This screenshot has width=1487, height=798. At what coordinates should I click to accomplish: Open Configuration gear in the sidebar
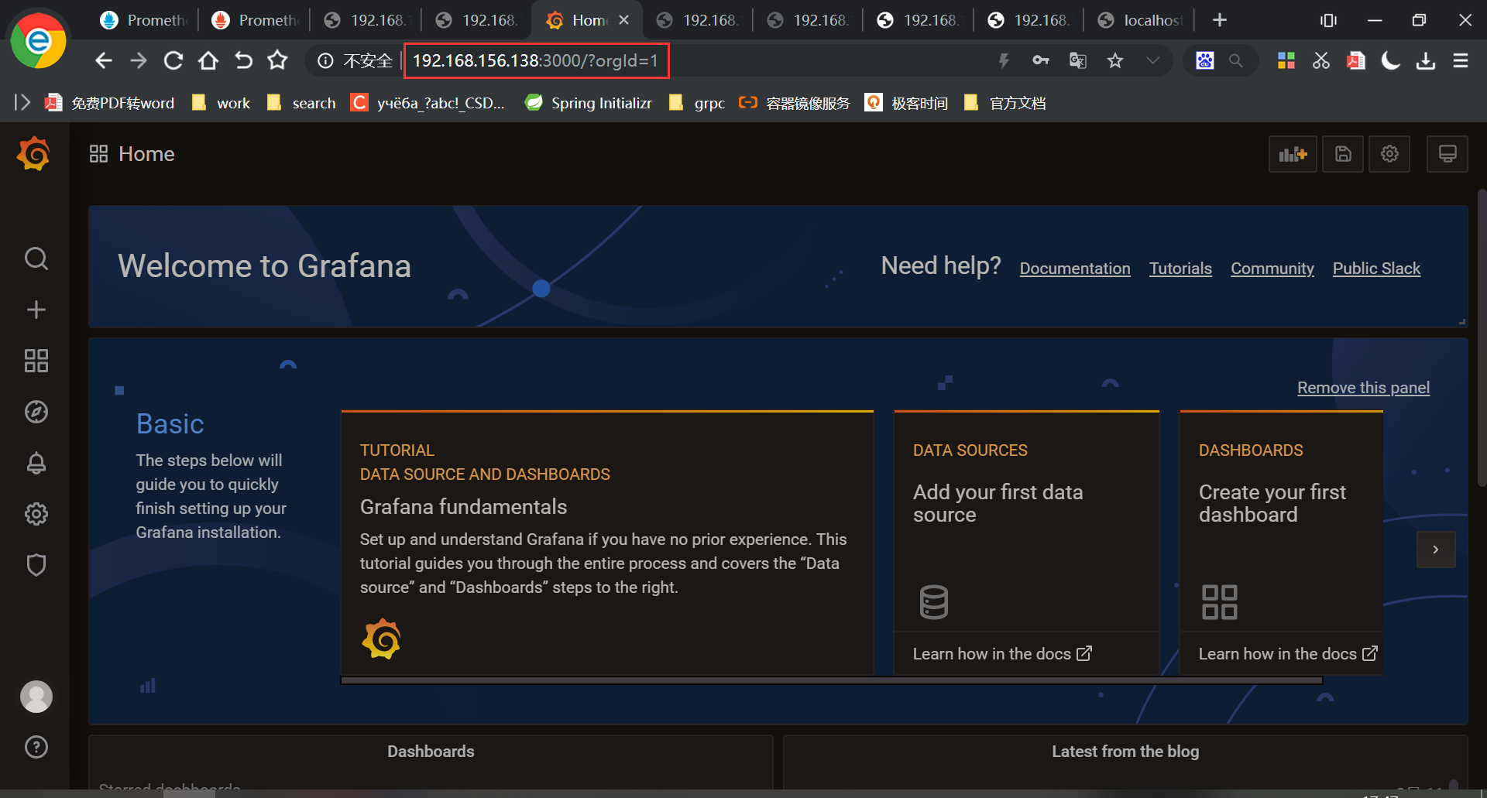tap(36, 514)
